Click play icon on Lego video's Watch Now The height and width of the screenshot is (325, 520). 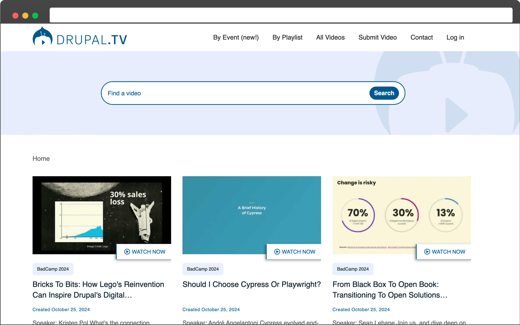point(127,252)
